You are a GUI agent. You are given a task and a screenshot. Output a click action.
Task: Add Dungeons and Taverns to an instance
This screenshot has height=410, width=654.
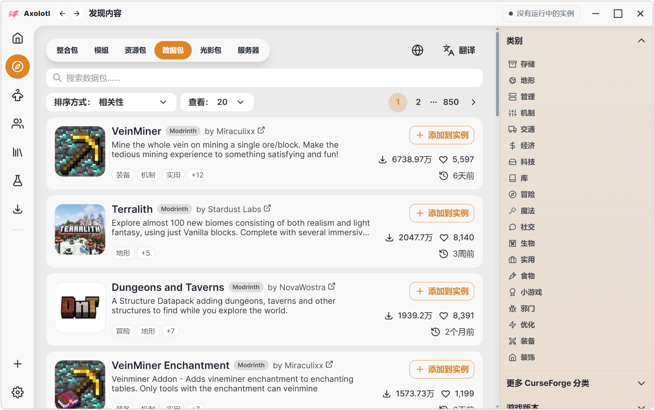coord(442,291)
